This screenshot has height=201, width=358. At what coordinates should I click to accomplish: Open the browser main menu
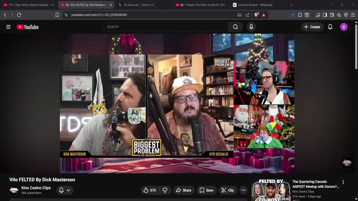[353, 15]
